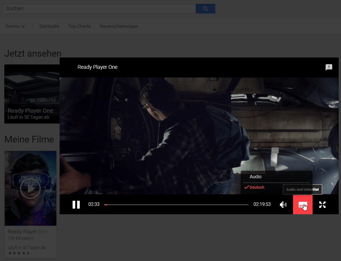Enter fullscreen with expand arrows icon
Image resolution: width=341 pixels, height=261 pixels.
coord(322,205)
